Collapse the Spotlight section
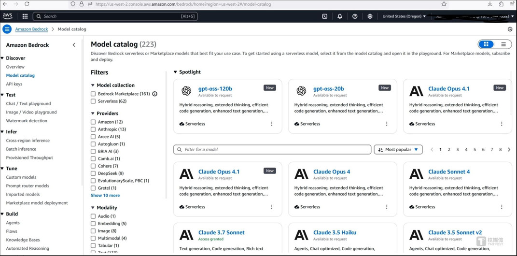The image size is (517, 256). tap(175, 72)
